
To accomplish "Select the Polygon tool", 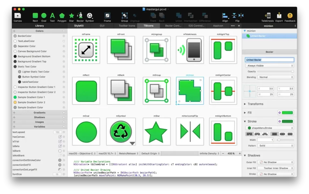I will 62,17.
